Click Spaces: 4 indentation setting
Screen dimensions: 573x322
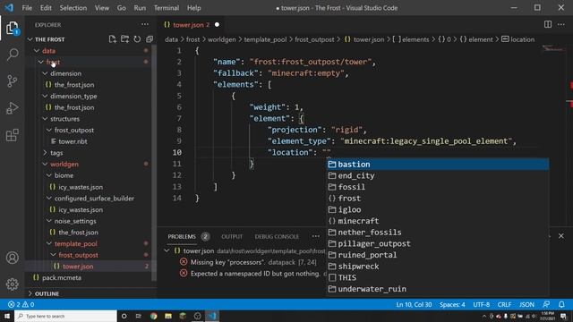point(452,304)
